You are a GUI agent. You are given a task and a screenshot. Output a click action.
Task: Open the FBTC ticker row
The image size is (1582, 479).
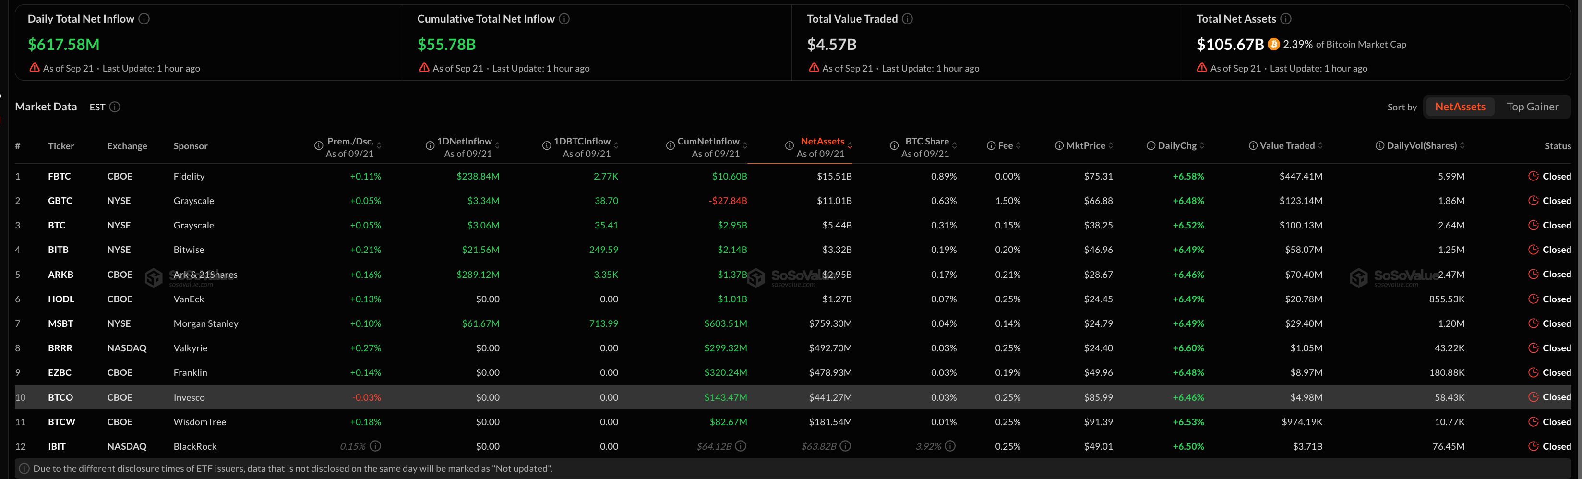tap(793, 176)
